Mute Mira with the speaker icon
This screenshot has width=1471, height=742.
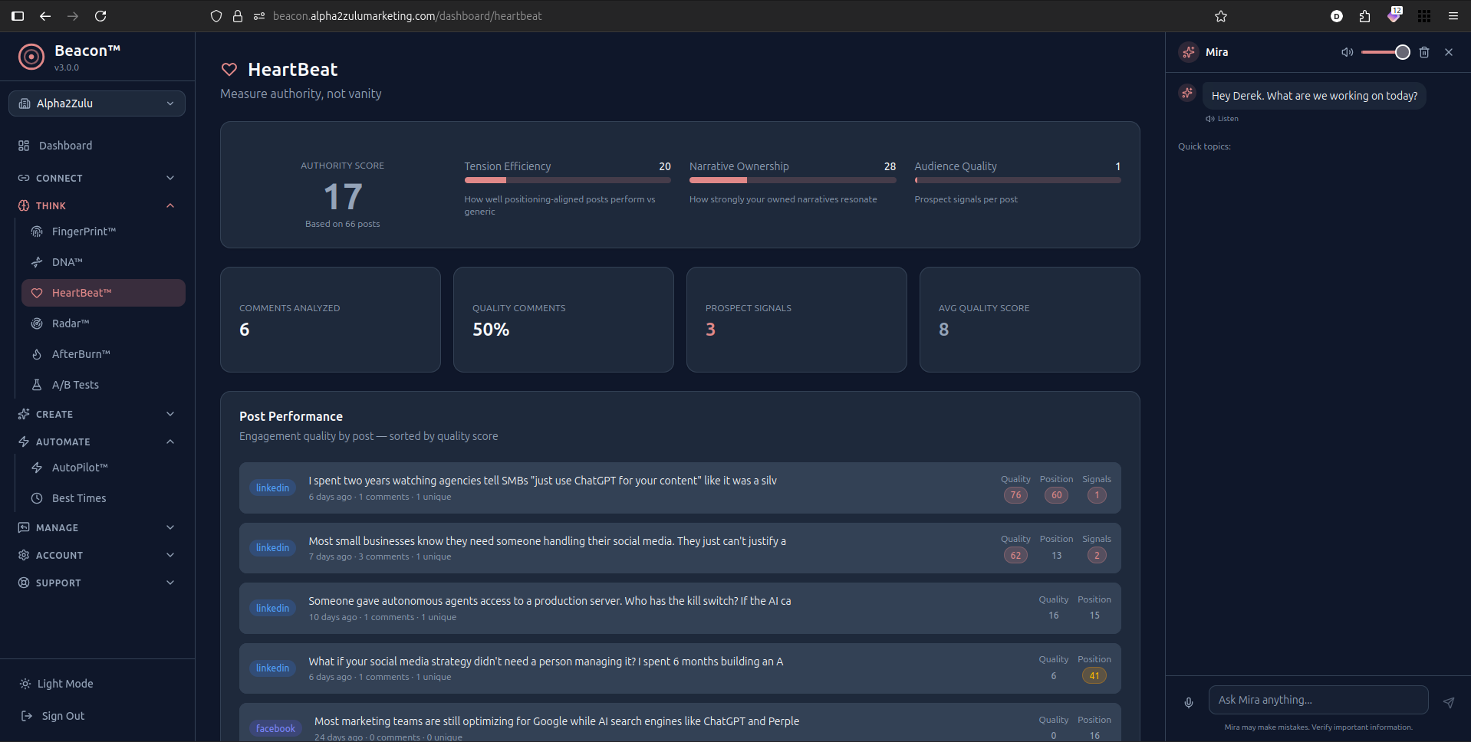point(1347,52)
